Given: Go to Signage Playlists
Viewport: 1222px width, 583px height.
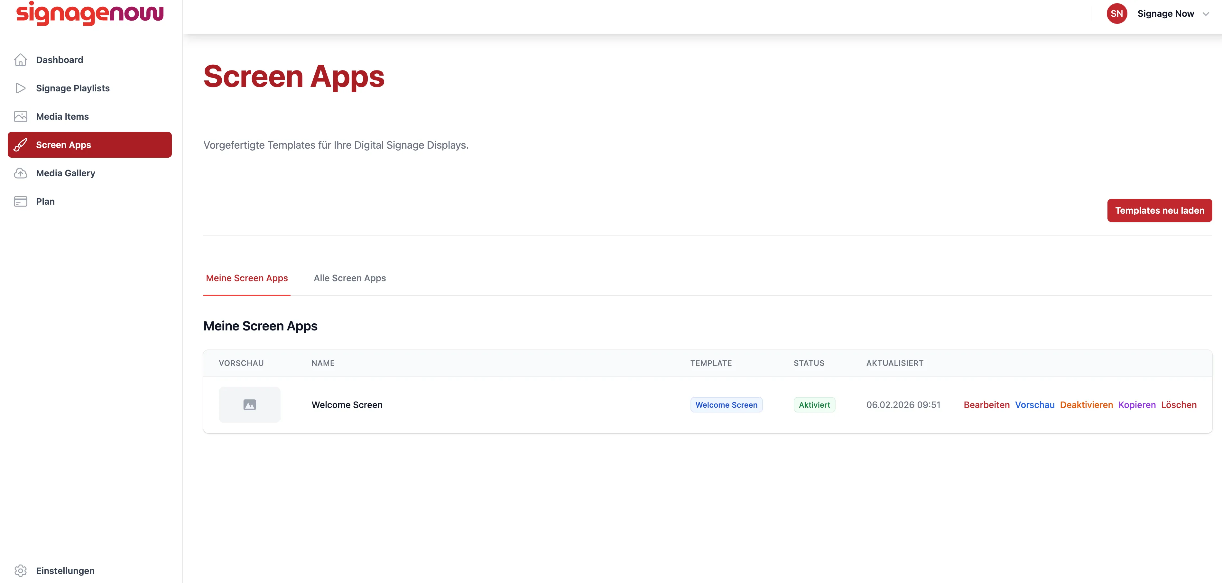Looking at the screenshot, I should point(90,88).
